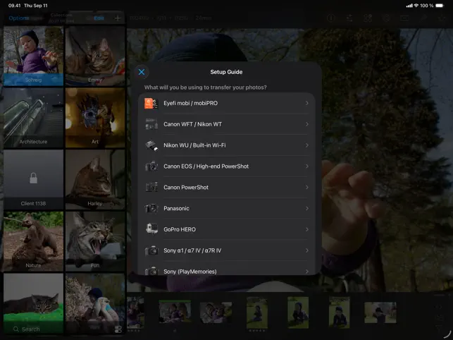
Task: Open the photo info icon in the toolbar
Action: coord(331,18)
